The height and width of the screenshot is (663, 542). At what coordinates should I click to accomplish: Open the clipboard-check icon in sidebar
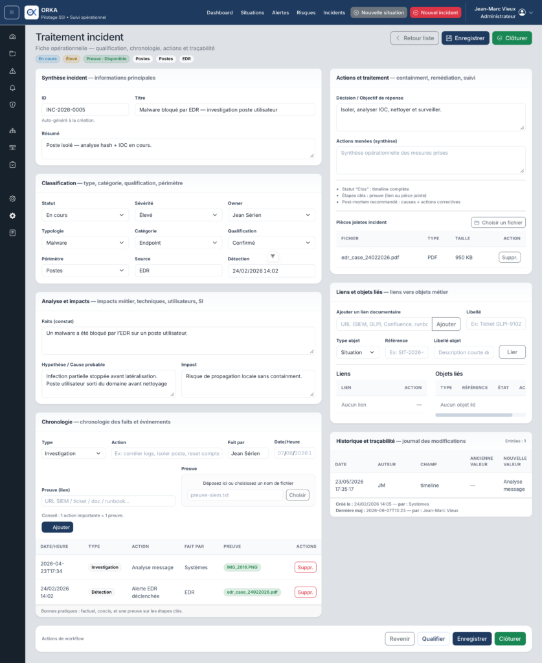[x=13, y=164]
